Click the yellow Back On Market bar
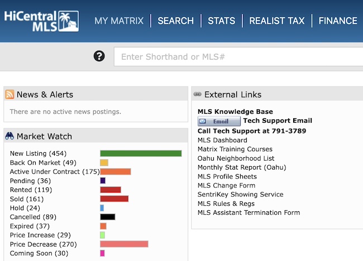 104,162
